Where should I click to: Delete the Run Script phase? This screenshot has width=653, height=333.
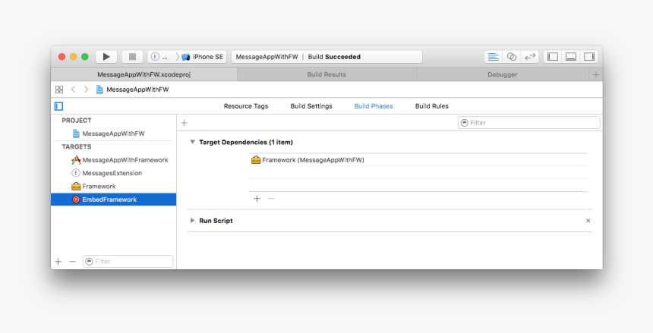[x=588, y=221]
